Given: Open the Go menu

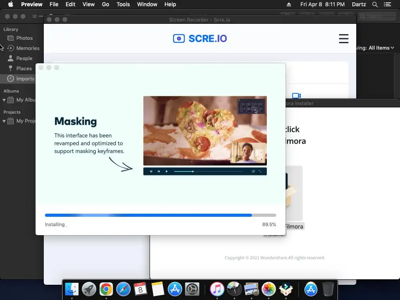Looking at the screenshot, I should [105, 4].
